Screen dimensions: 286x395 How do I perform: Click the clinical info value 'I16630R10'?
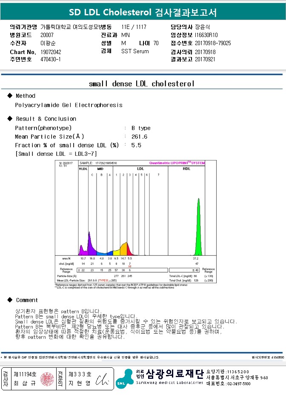pos(206,35)
